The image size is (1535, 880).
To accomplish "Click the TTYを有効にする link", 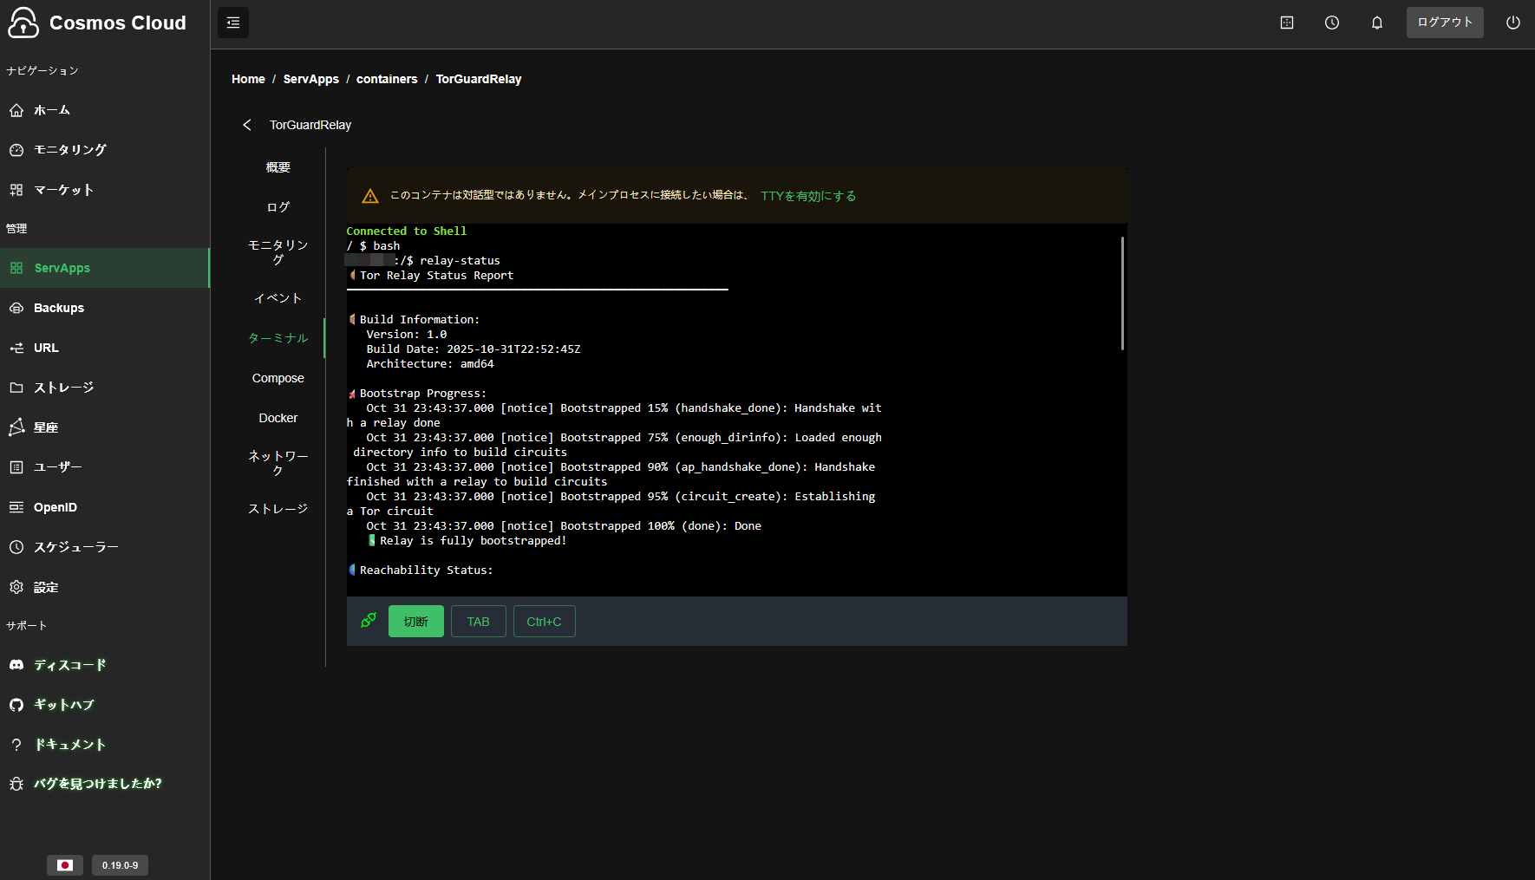I will coord(808,196).
